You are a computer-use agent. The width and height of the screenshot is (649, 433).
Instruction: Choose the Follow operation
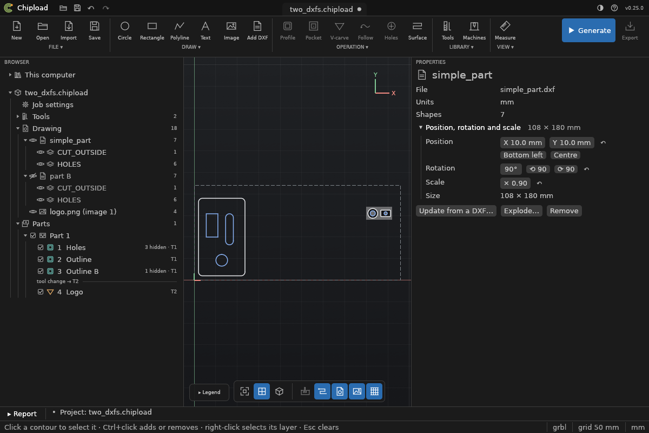(x=366, y=30)
